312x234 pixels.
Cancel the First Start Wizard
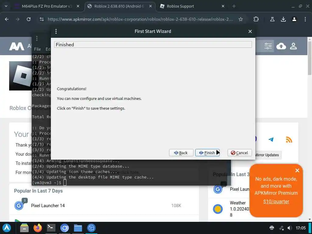(x=239, y=153)
